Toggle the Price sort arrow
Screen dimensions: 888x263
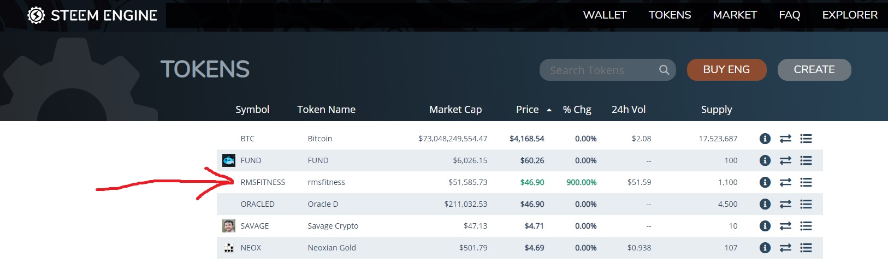[x=549, y=110]
